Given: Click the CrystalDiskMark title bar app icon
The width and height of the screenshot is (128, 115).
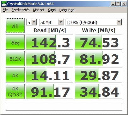Looking at the screenshot, I should click(4, 4).
